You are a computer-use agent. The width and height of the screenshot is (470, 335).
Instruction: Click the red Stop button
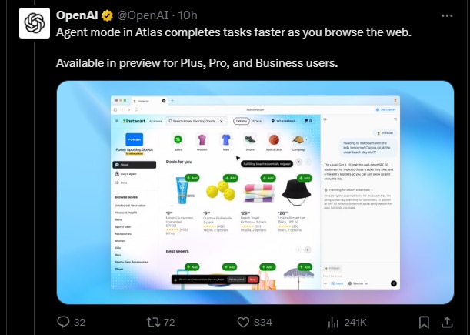coord(252,280)
